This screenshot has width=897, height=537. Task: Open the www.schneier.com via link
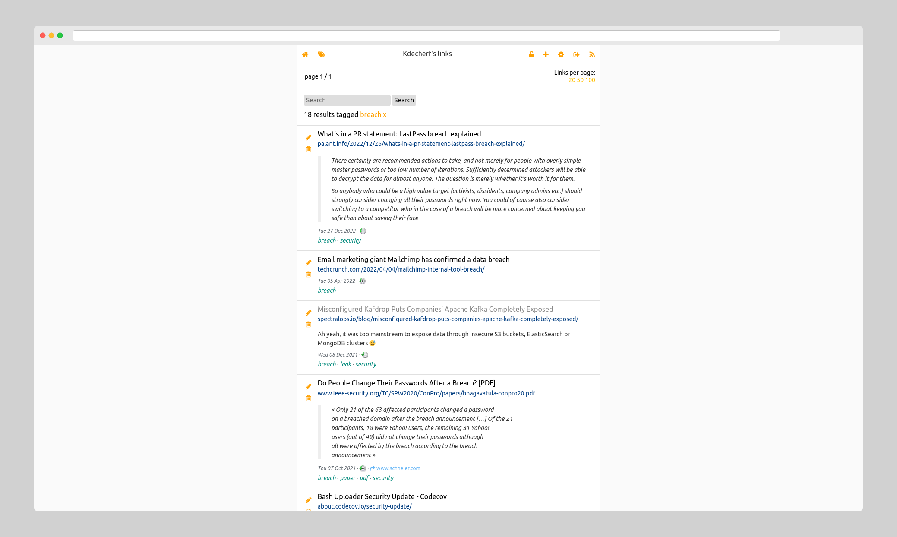pyautogui.click(x=398, y=468)
